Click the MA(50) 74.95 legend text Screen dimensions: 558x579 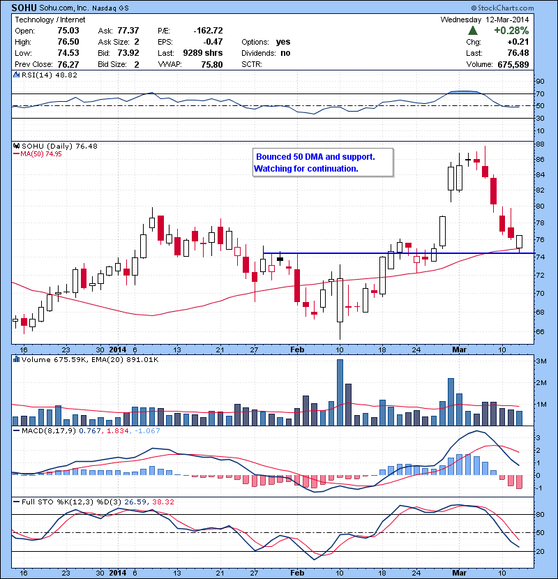tap(41, 154)
